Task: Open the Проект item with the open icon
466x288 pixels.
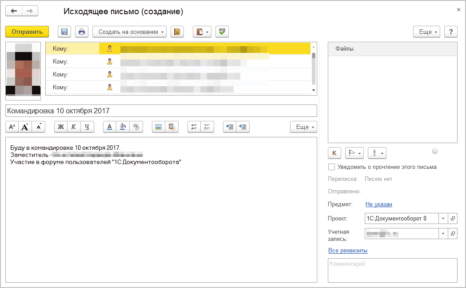Action: click(x=453, y=219)
